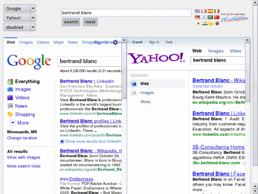Click the Everything icon in Google sidebar
The height and width of the screenshot is (194, 258).
tap(10, 82)
